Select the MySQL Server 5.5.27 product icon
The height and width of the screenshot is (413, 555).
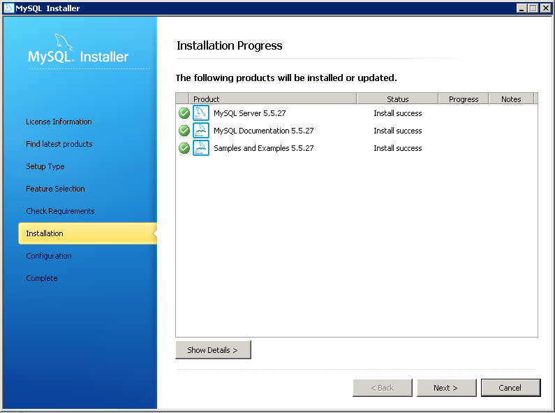(x=200, y=113)
